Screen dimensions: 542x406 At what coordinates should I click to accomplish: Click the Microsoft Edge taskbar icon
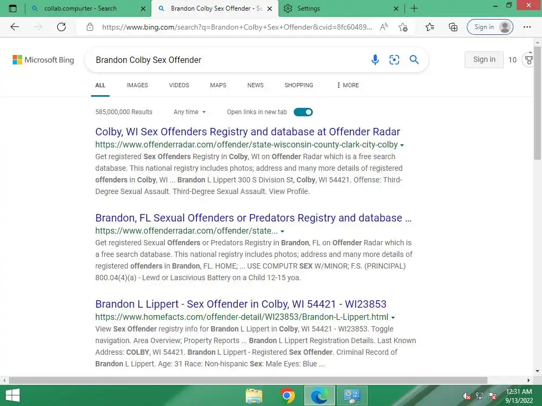point(319,395)
